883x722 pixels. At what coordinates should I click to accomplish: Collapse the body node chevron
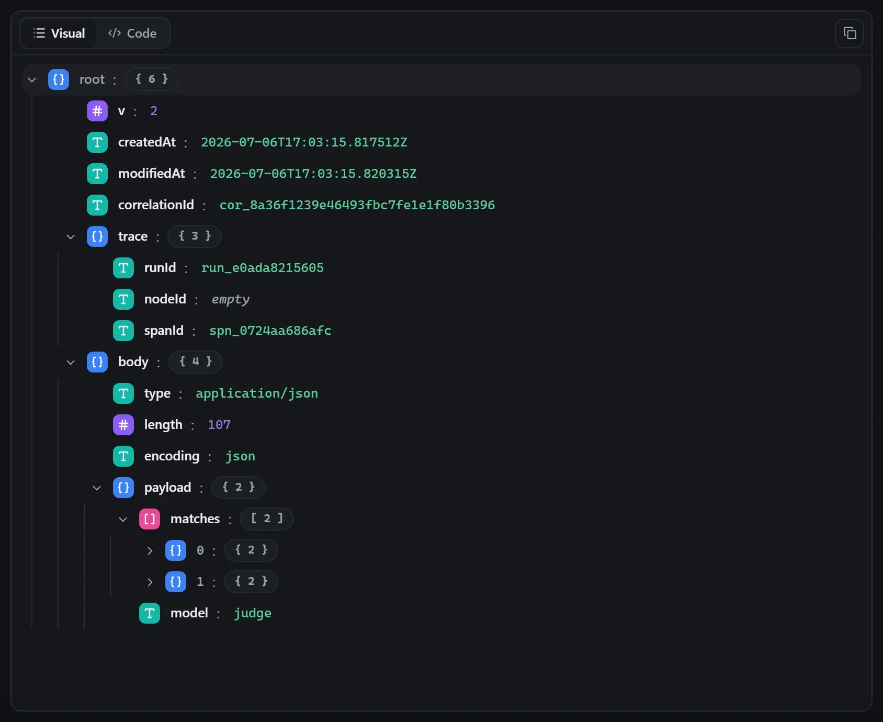(71, 362)
